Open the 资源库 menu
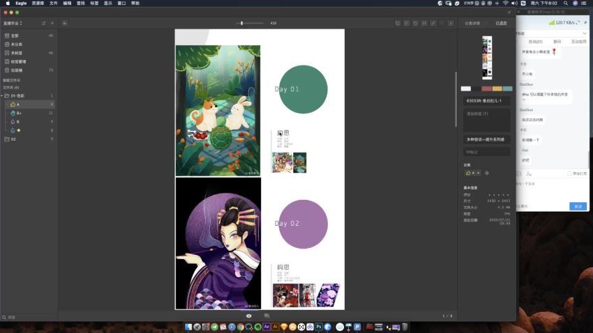This screenshot has width=593, height=333. tap(38, 3)
